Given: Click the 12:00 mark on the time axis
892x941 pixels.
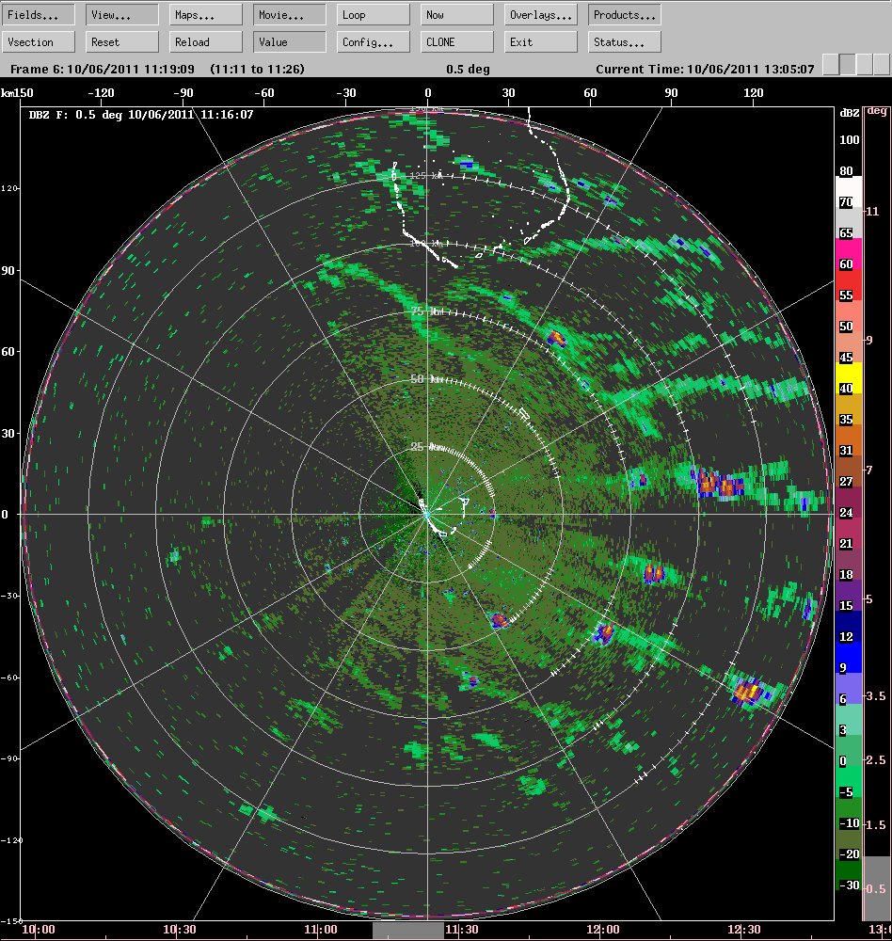Looking at the screenshot, I should pyautogui.click(x=603, y=930).
